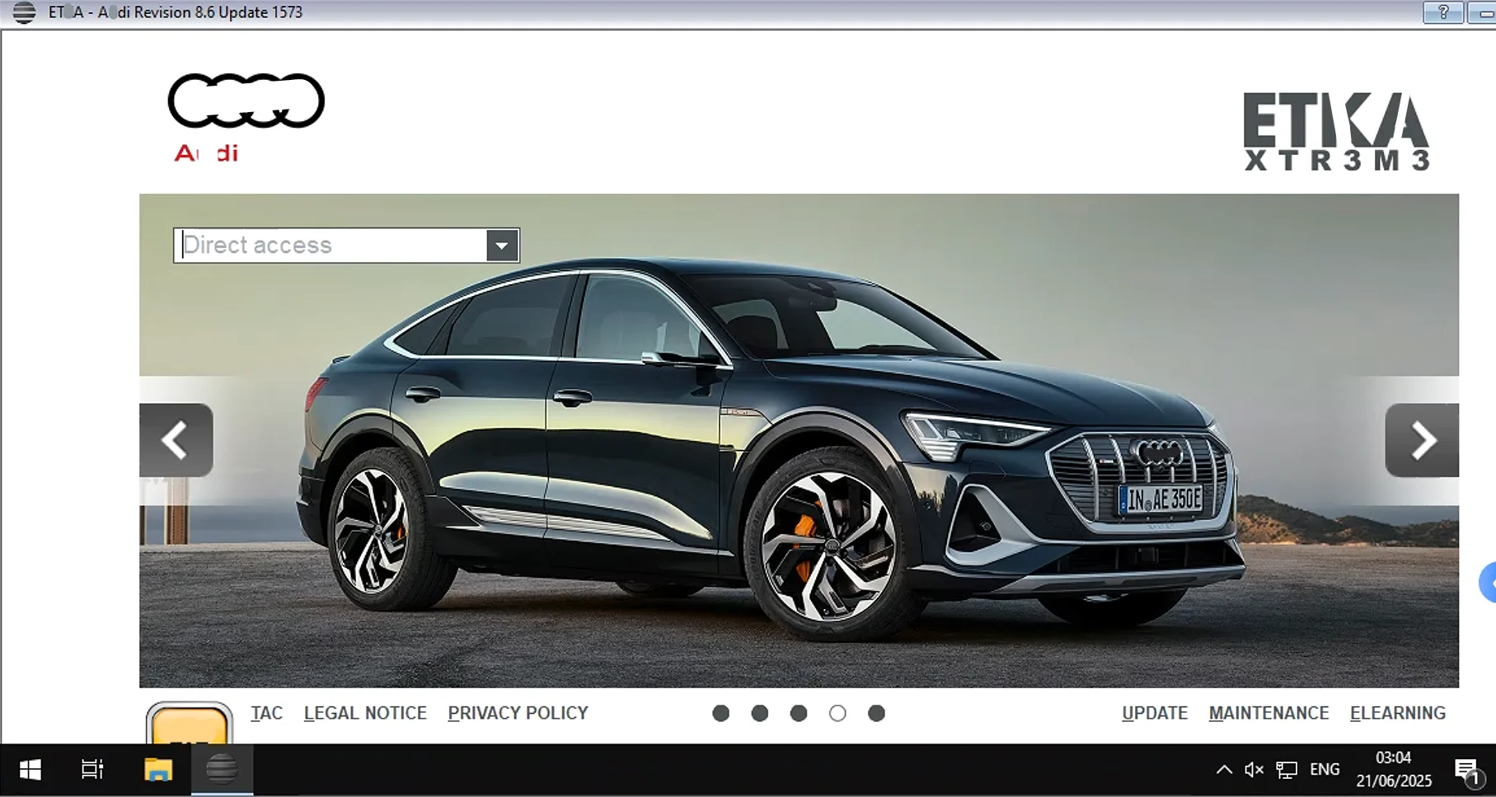Launch the ELEARNING link

pos(1398,713)
